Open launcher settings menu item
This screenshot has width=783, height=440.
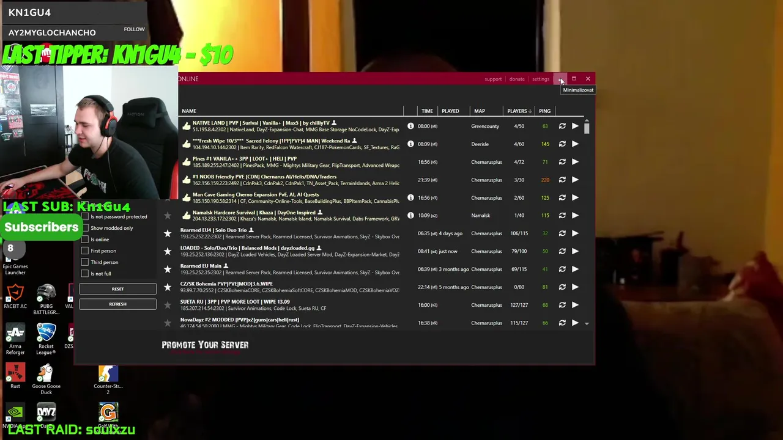540,79
